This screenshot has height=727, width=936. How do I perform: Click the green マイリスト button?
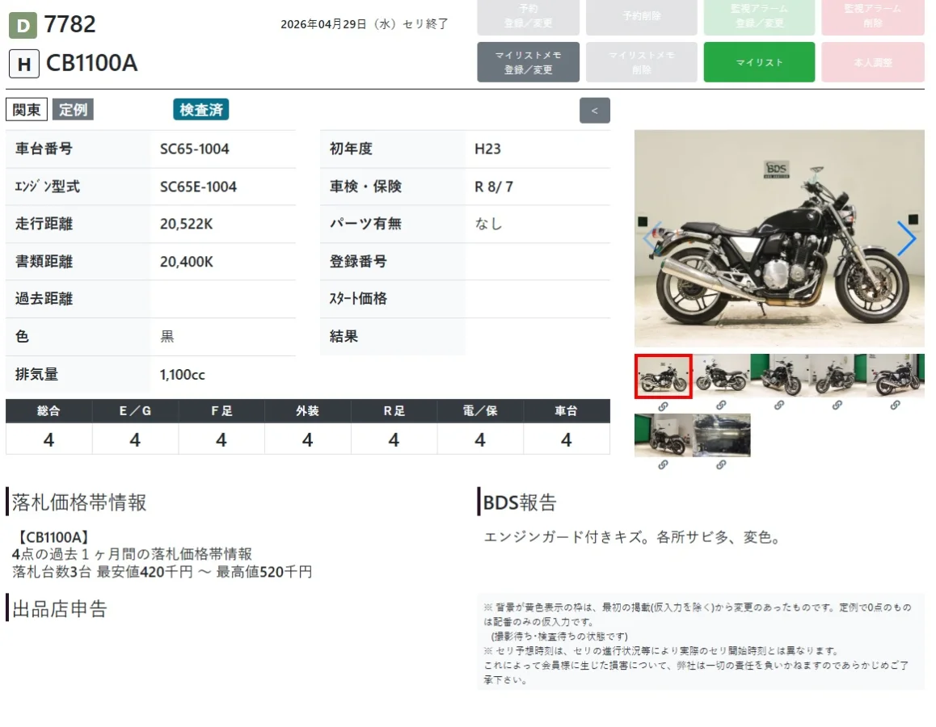(x=759, y=62)
